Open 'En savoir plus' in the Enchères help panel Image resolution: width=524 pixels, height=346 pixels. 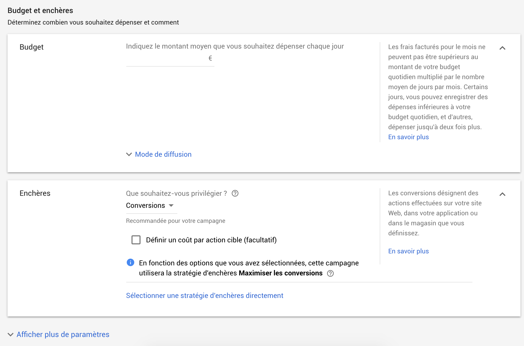point(408,251)
